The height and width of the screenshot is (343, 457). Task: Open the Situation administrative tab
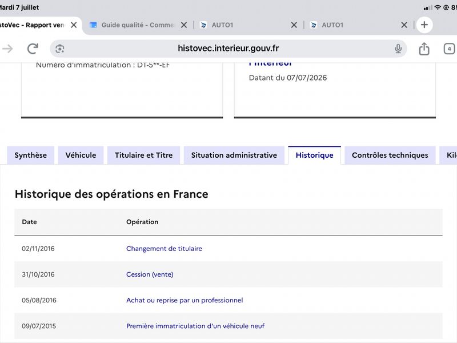click(234, 155)
